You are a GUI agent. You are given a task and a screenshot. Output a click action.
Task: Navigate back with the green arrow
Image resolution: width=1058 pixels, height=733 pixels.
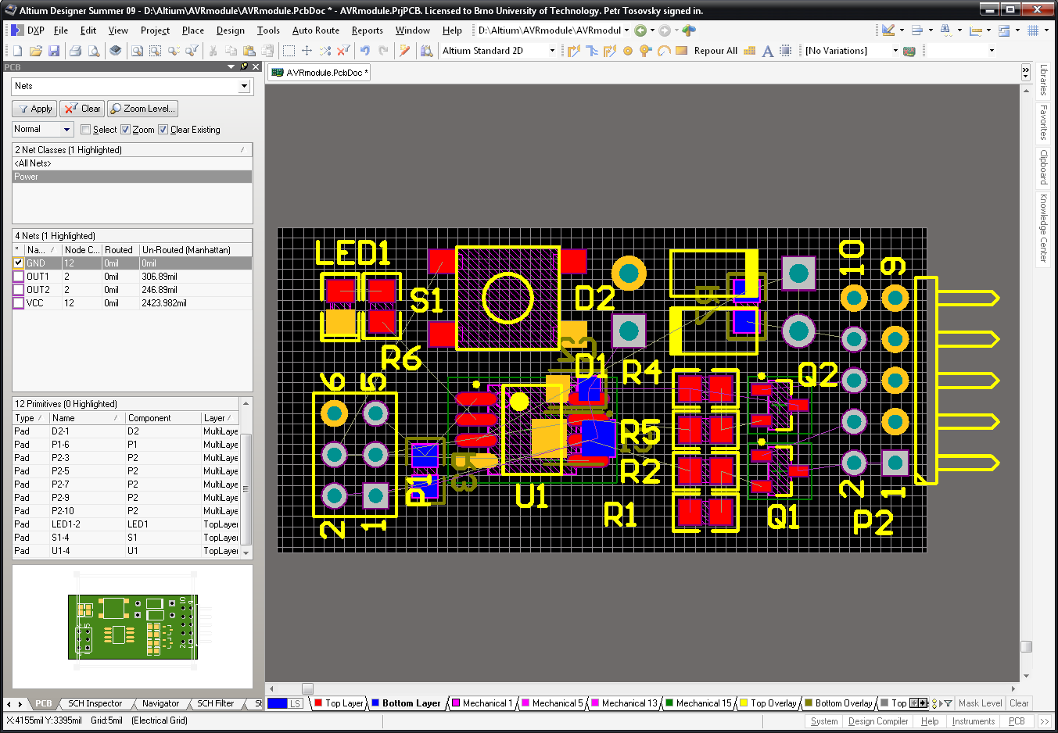[640, 30]
